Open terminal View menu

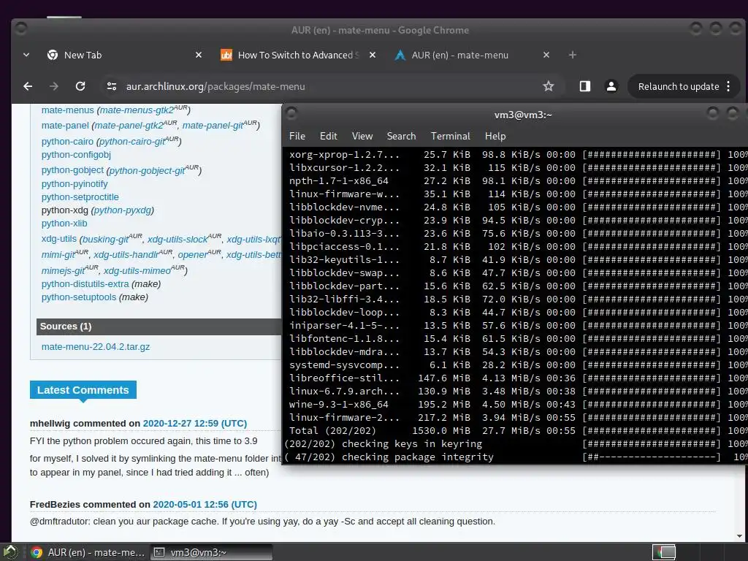(x=362, y=136)
